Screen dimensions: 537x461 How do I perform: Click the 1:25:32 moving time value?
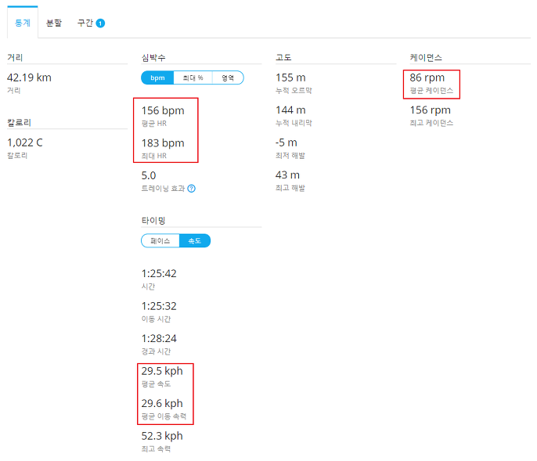(x=159, y=306)
